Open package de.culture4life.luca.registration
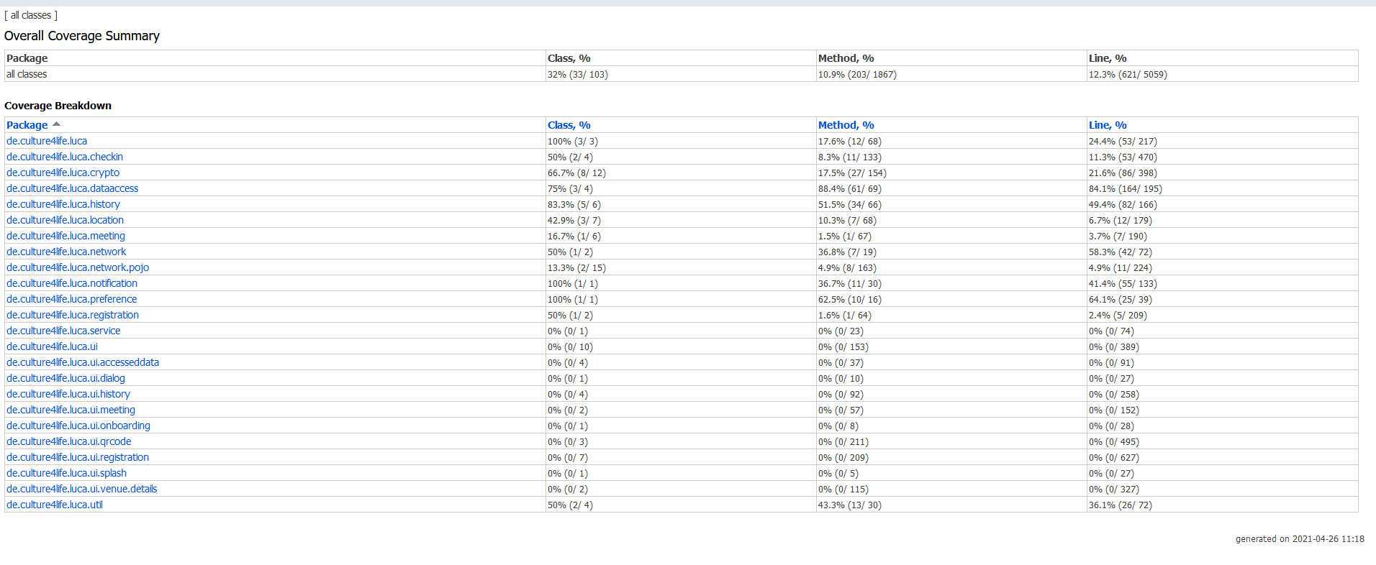 click(73, 315)
